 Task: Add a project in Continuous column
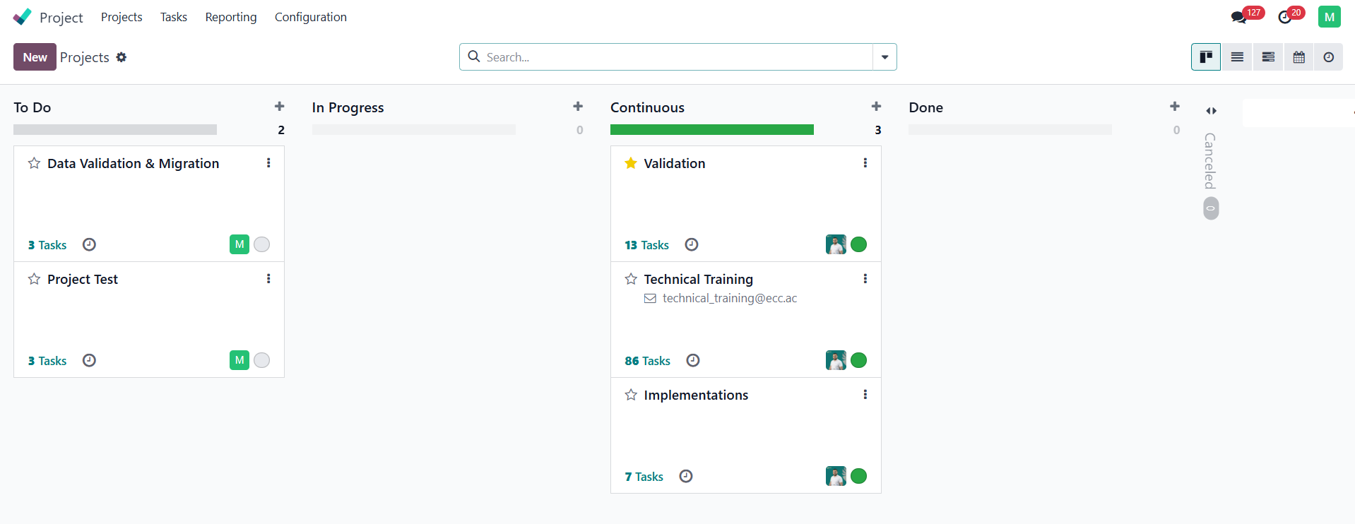tap(876, 107)
